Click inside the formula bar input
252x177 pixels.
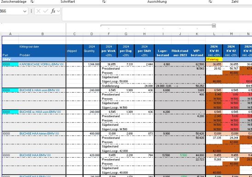[x=157, y=14]
